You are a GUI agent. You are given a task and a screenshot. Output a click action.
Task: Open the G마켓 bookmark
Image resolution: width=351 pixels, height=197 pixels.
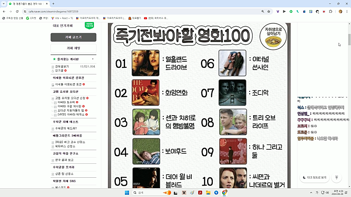coord(31,18)
